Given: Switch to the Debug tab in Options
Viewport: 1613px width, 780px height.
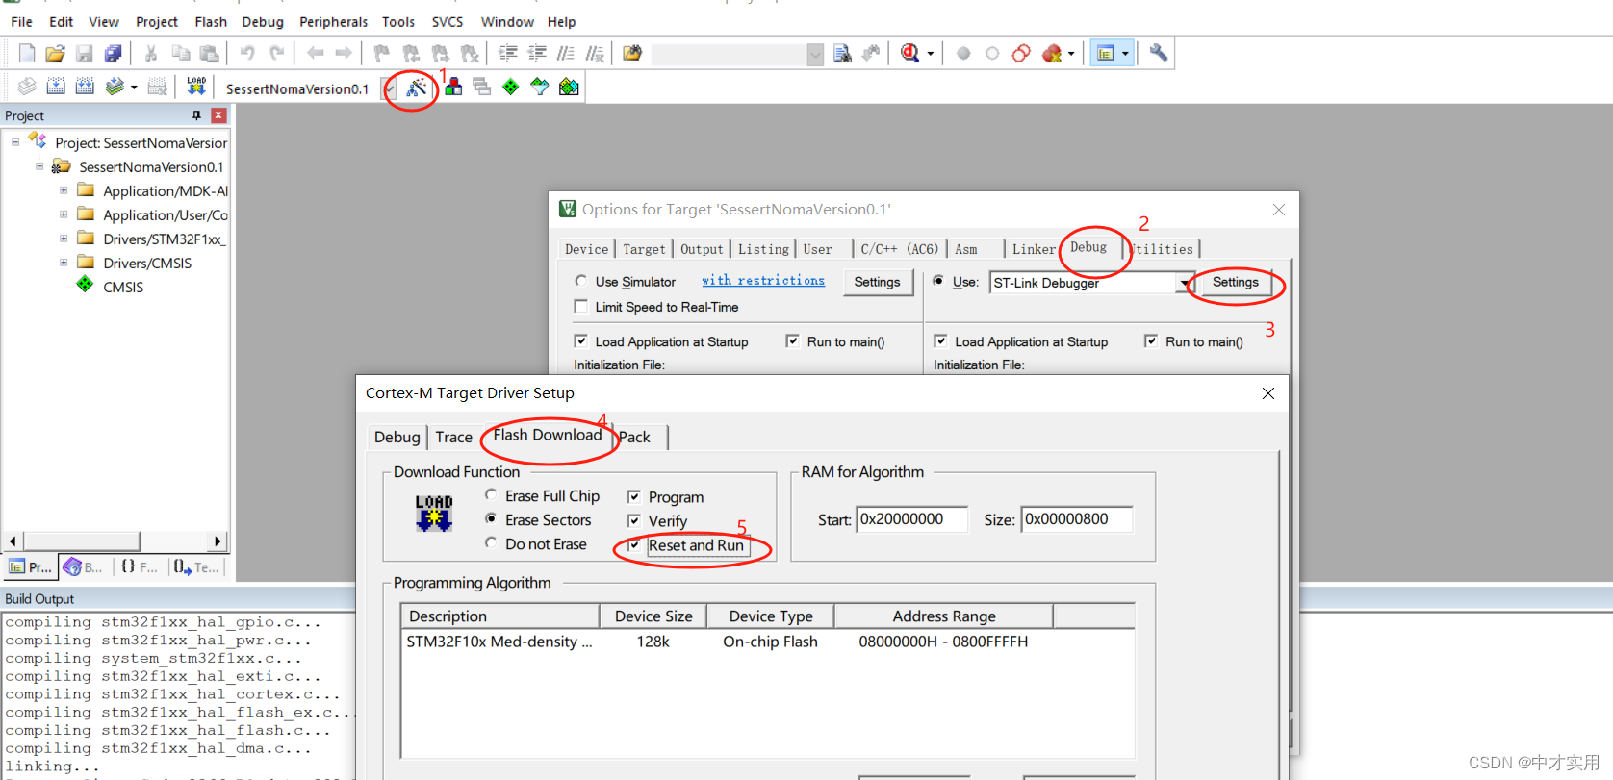Looking at the screenshot, I should (1088, 247).
